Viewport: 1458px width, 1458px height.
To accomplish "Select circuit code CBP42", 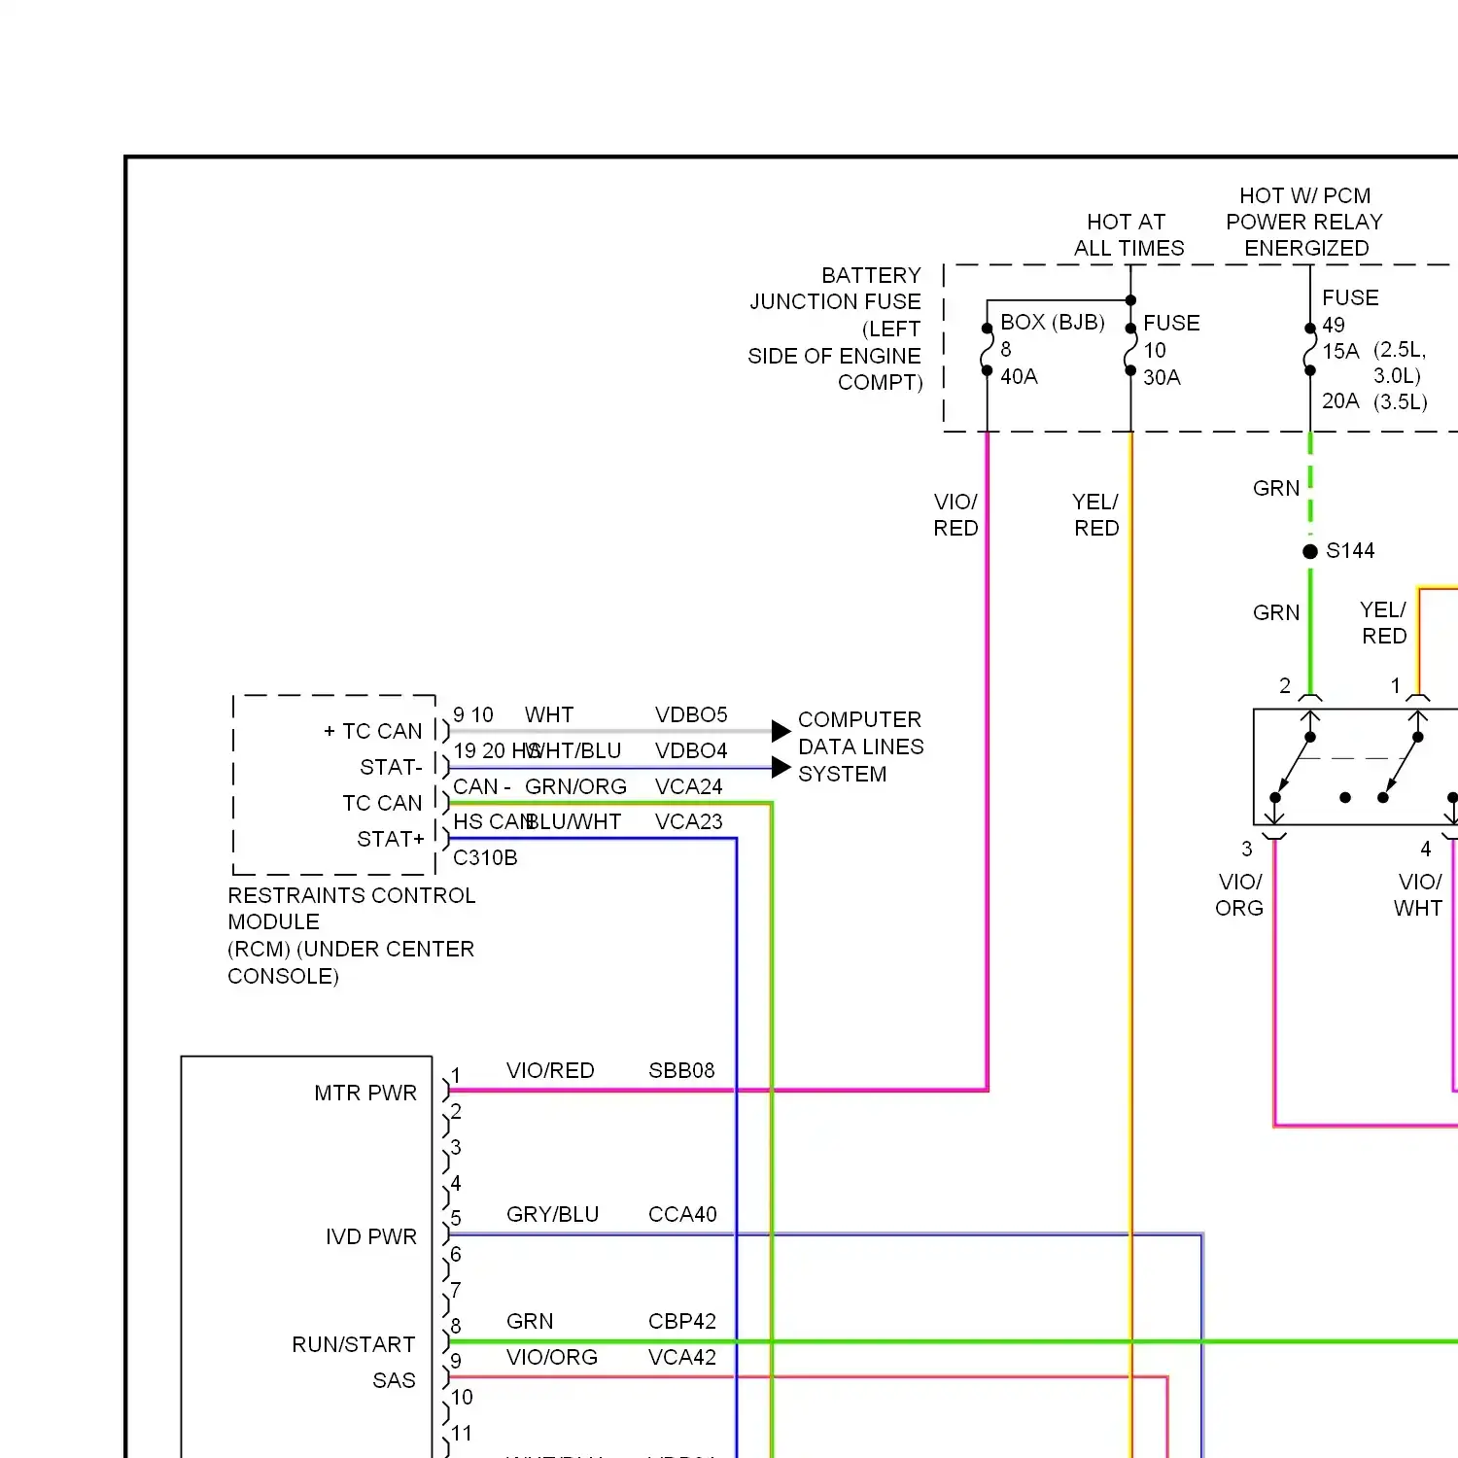I will click(x=682, y=1321).
